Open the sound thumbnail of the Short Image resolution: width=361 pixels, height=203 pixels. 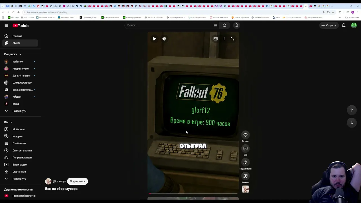coord(245,189)
